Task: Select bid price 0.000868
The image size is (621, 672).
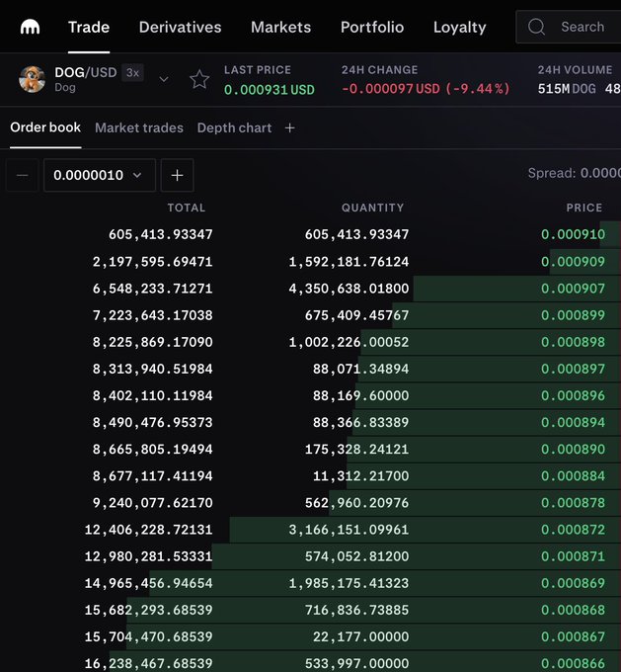Action: pos(573,610)
